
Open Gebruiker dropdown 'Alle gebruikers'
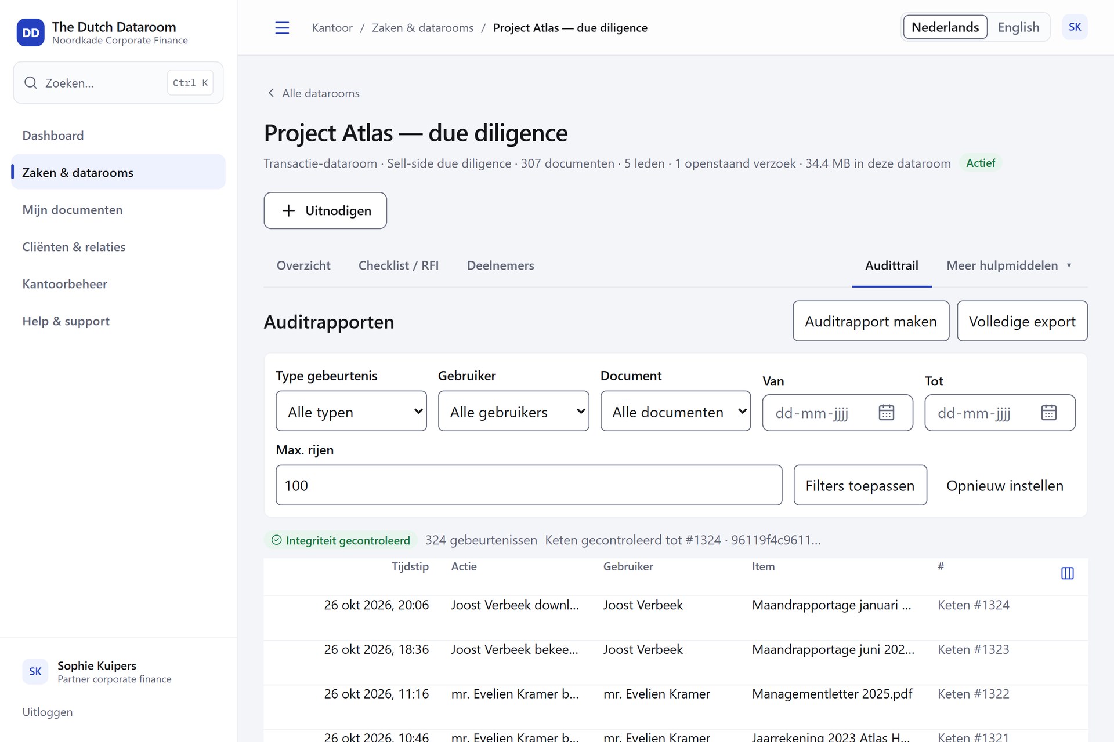pyautogui.click(x=513, y=411)
